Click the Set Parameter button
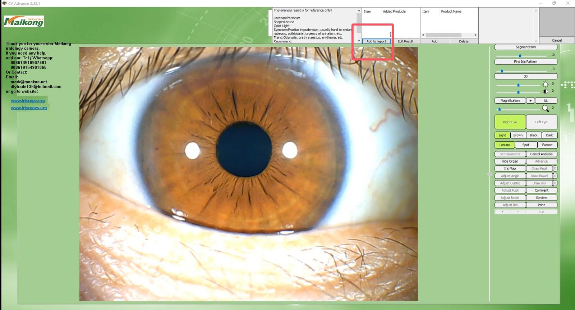The width and height of the screenshot is (575, 310). tap(510, 154)
